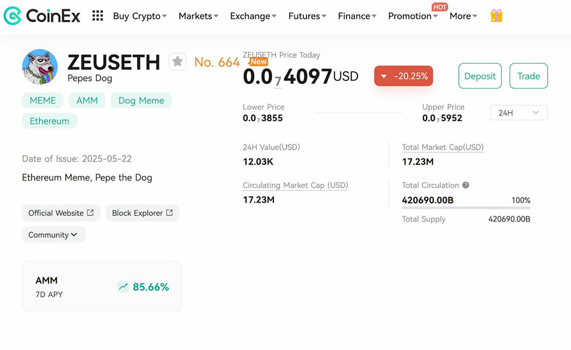The width and height of the screenshot is (571, 350).
Task: Toggle the favorite star next to ZEUSETH
Action: 178,62
